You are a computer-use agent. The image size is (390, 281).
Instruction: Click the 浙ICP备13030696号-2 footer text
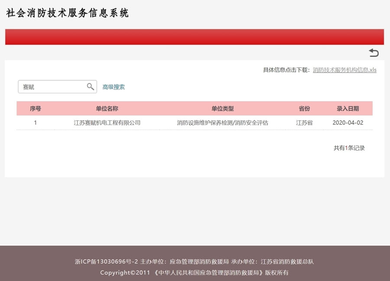coord(106,262)
